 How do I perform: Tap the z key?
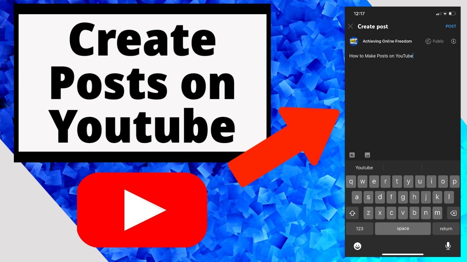coord(368,213)
